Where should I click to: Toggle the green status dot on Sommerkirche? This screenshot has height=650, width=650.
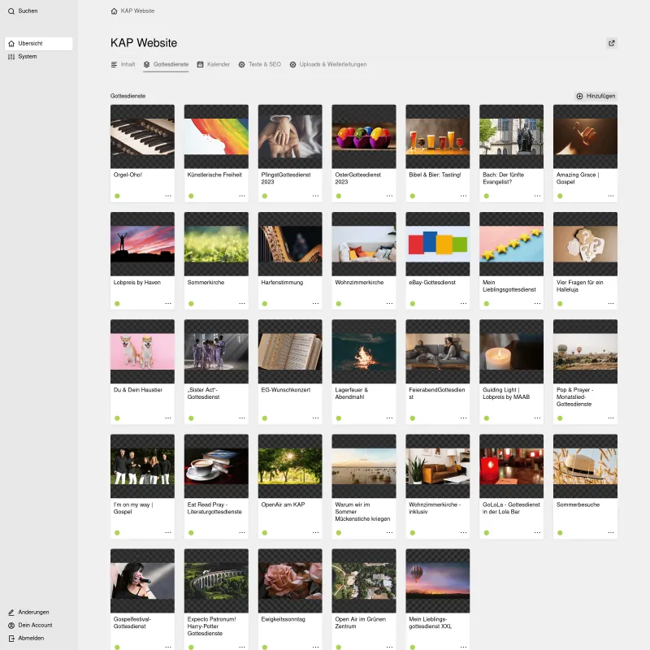click(190, 302)
